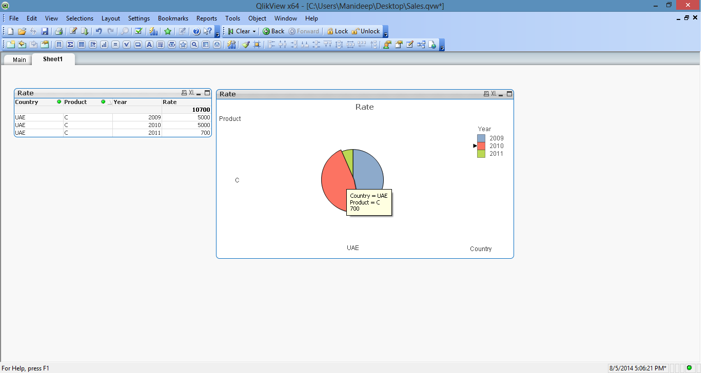Click the Country column header in table

[x=38, y=102]
